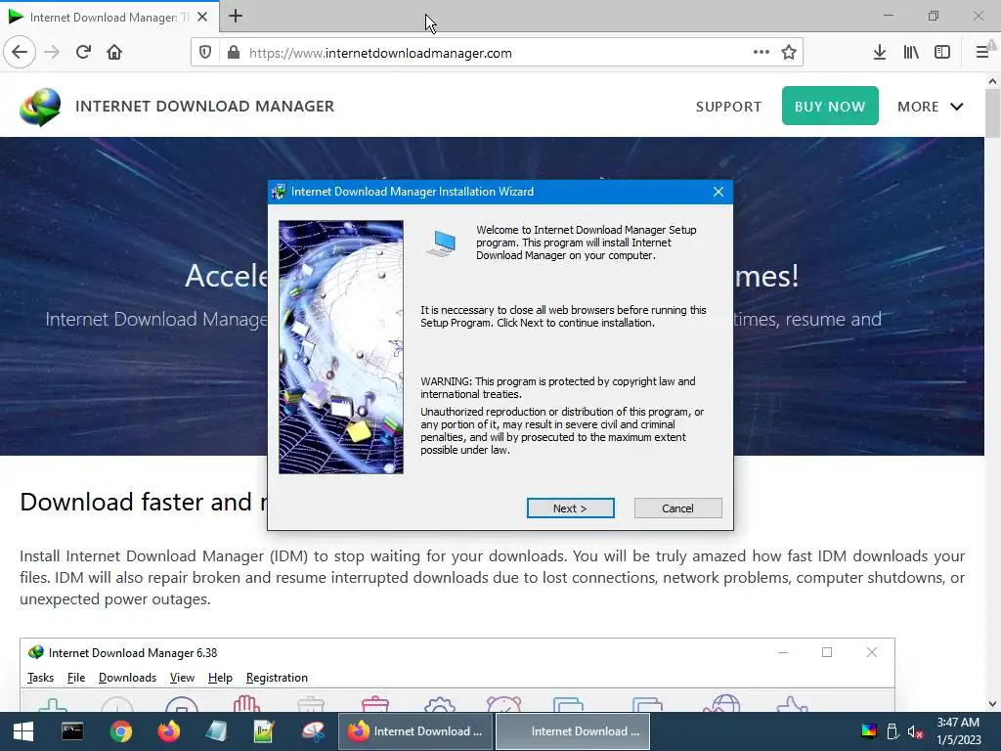The height and width of the screenshot is (751, 1001).
Task: Open Downloads menu in the IDM 6.38 preview
Action: point(127,678)
